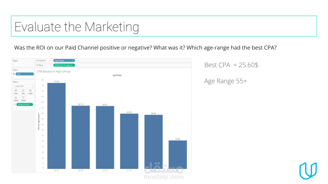Click the Pages shelf area
Screen dimensions: 328x184
point(23,62)
